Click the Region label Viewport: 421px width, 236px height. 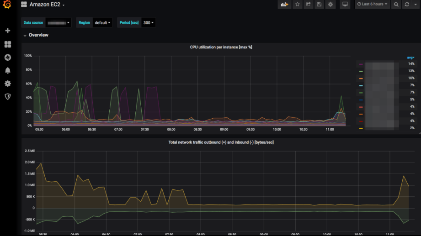(x=84, y=23)
